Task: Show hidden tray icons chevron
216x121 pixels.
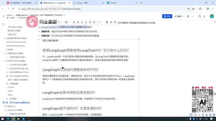Action: [187, 119]
